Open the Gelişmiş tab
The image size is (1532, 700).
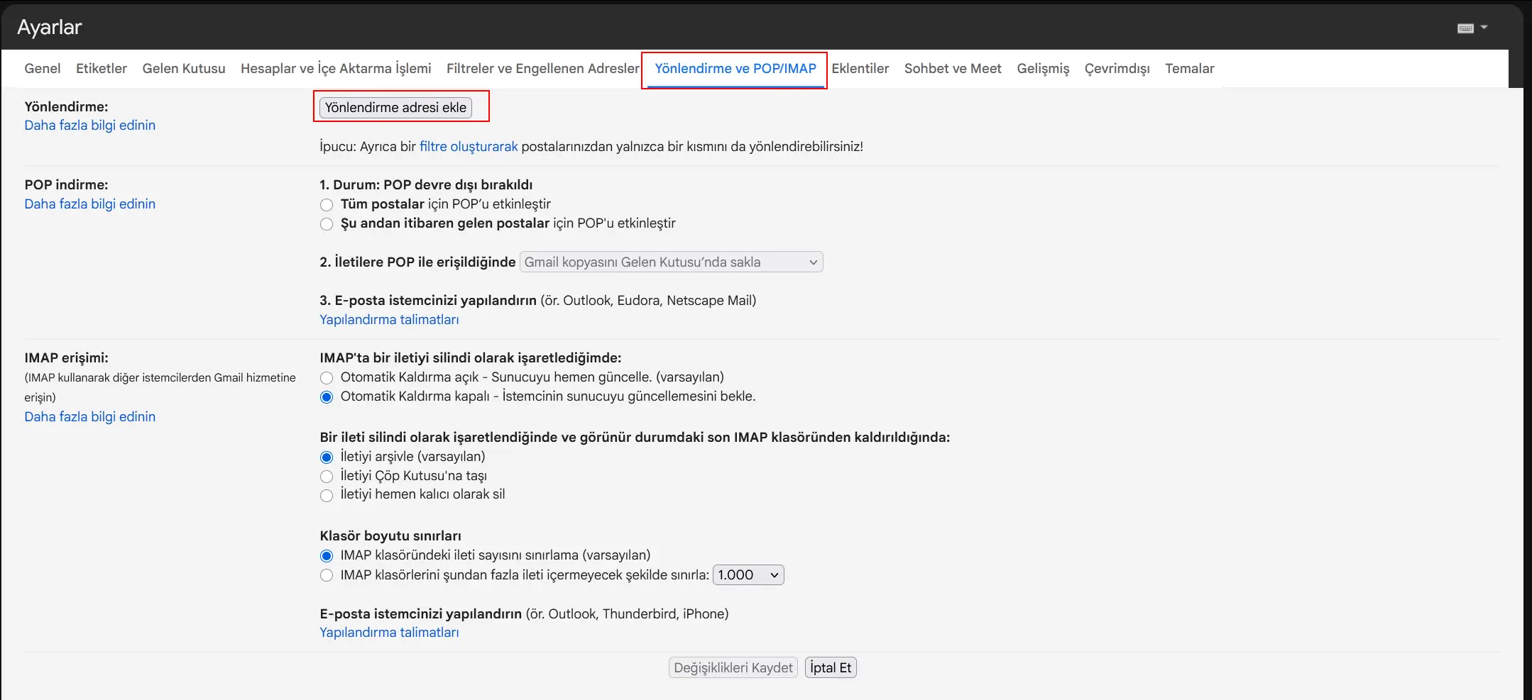pyautogui.click(x=1043, y=68)
